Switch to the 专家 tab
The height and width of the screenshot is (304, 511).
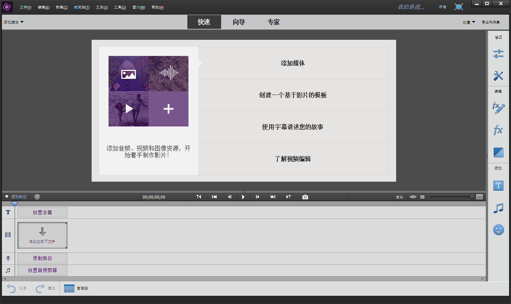(x=274, y=22)
